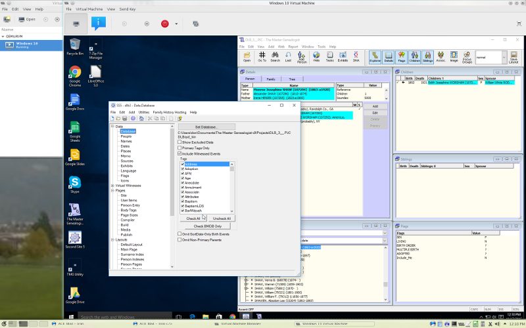
Task: Click the red VM shutdown power icon
Action: pyautogui.click(x=165, y=24)
